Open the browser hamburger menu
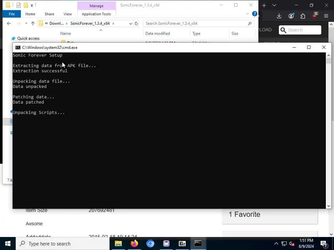This screenshot has width=334, height=250. click(x=326, y=16)
